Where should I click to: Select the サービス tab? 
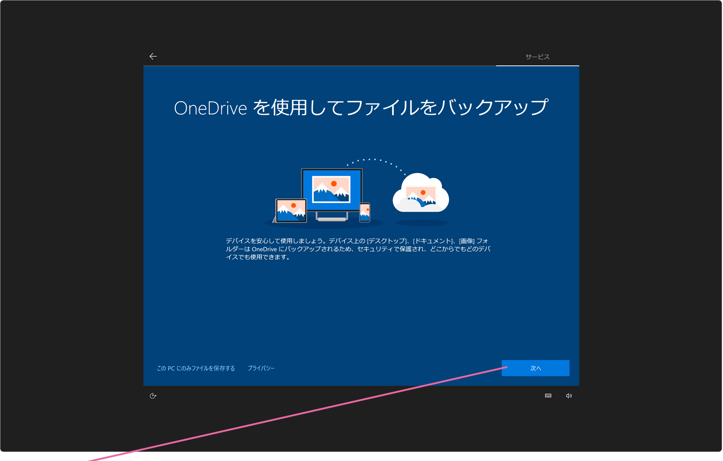(x=537, y=57)
